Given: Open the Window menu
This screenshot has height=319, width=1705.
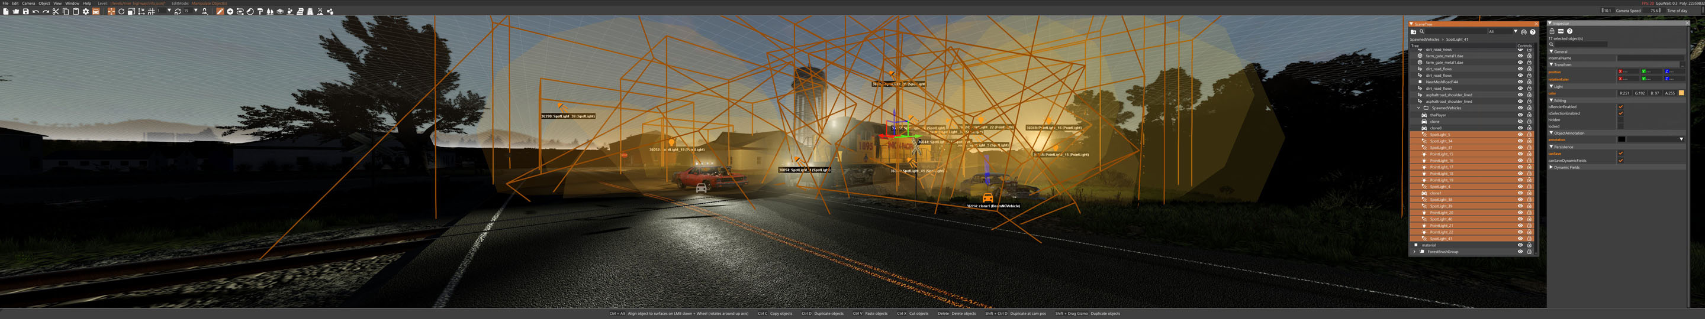Looking at the screenshot, I should pos(72,4).
